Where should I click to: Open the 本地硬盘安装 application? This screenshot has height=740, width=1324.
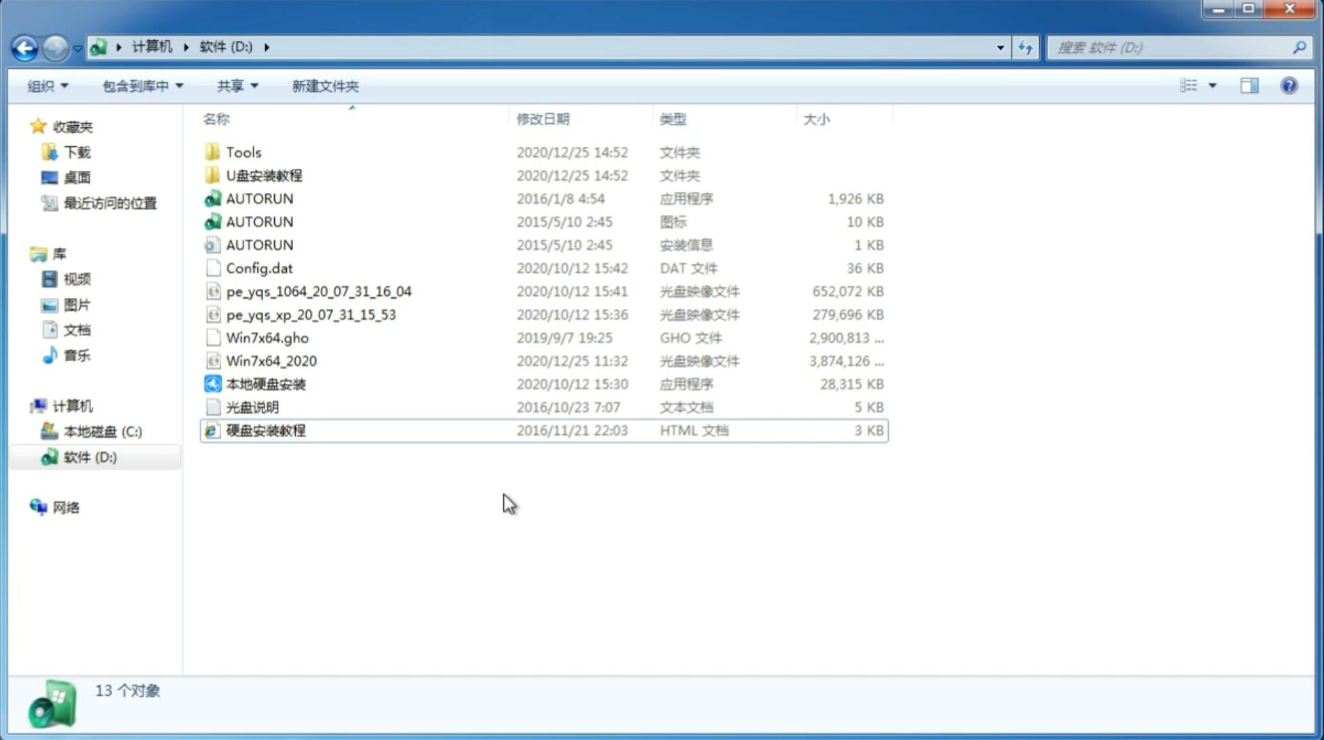coord(265,384)
